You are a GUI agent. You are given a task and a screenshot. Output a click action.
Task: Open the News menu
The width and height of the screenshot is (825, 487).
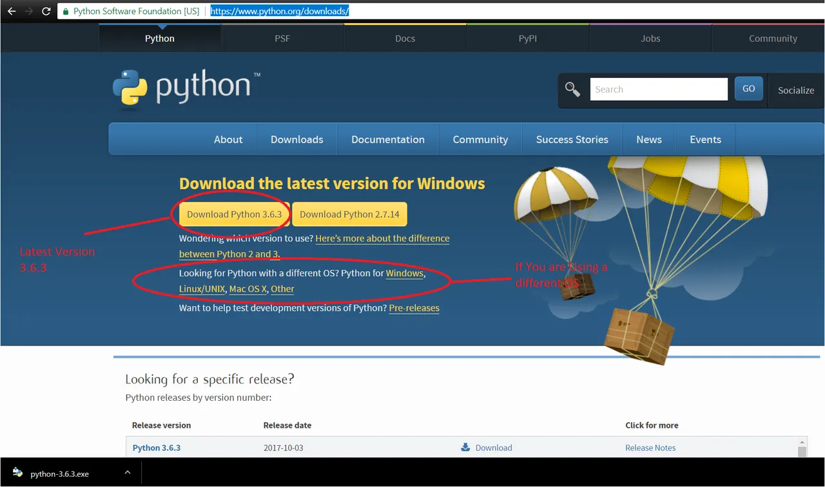[x=649, y=140]
